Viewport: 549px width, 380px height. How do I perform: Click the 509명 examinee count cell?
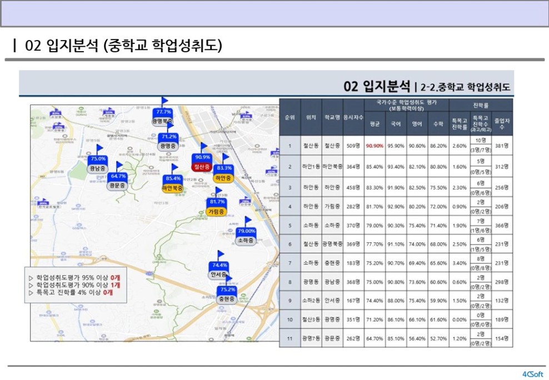pyautogui.click(x=353, y=146)
